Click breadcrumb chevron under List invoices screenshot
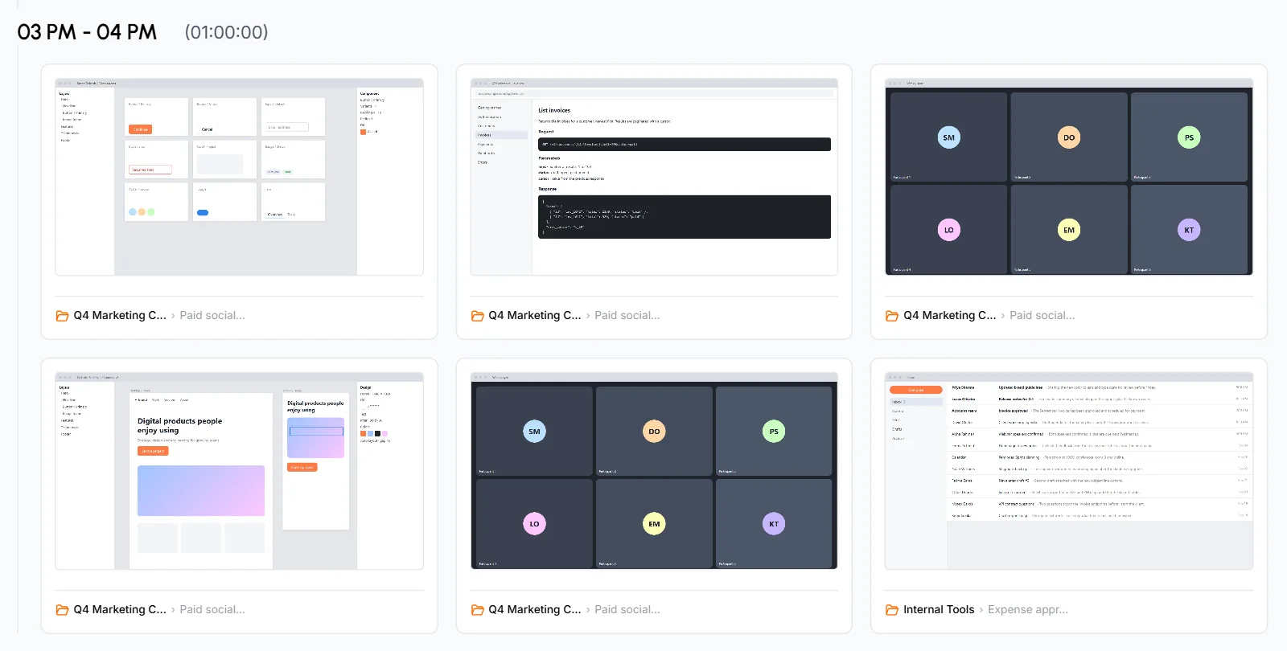Image resolution: width=1287 pixels, height=651 pixels. click(x=588, y=316)
